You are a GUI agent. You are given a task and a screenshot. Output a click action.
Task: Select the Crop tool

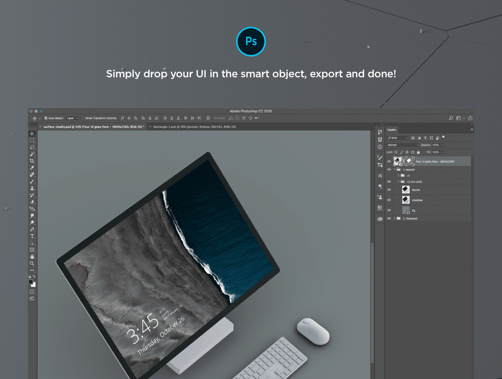click(32, 161)
